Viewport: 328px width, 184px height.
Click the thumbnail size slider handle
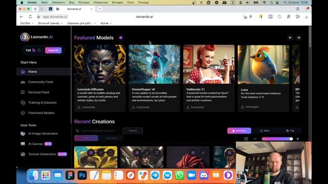tap(291, 139)
